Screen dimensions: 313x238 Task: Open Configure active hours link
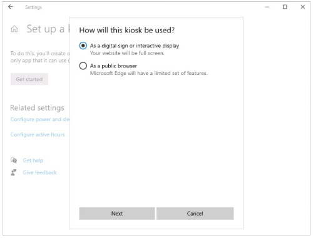tap(38, 134)
